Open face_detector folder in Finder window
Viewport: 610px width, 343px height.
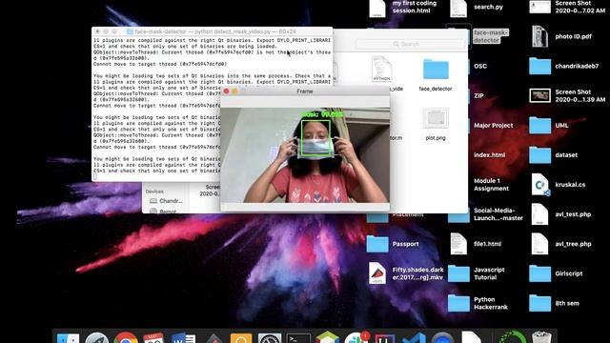point(436,70)
